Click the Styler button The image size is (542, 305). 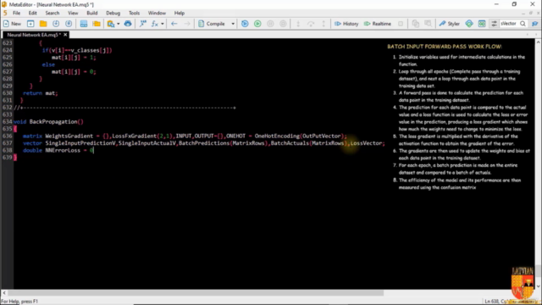tap(450, 24)
